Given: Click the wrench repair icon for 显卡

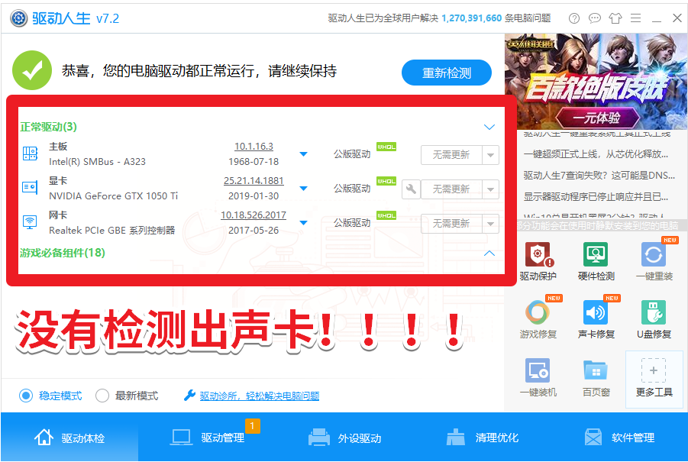Looking at the screenshot, I should [411, 189].
